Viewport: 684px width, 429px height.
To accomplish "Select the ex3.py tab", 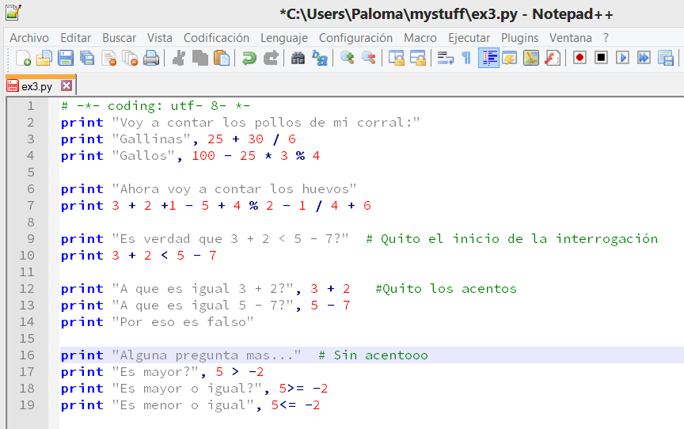I will coord(36,86).
